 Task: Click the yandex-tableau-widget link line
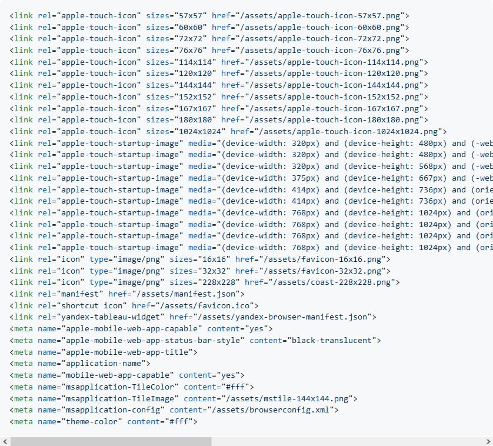(193, 317)
